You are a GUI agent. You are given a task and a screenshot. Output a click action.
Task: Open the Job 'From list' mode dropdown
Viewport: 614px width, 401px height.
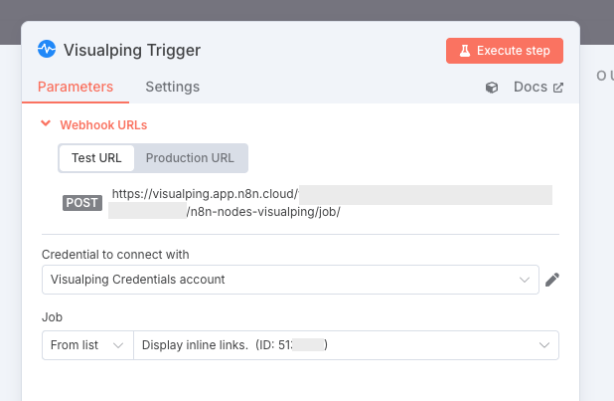click(x=87, y=345)
